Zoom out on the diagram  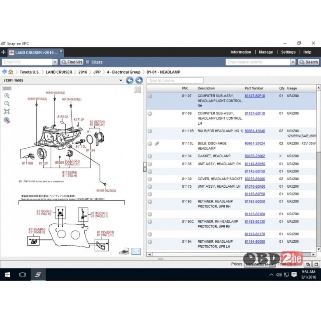(x=7, y=104)
